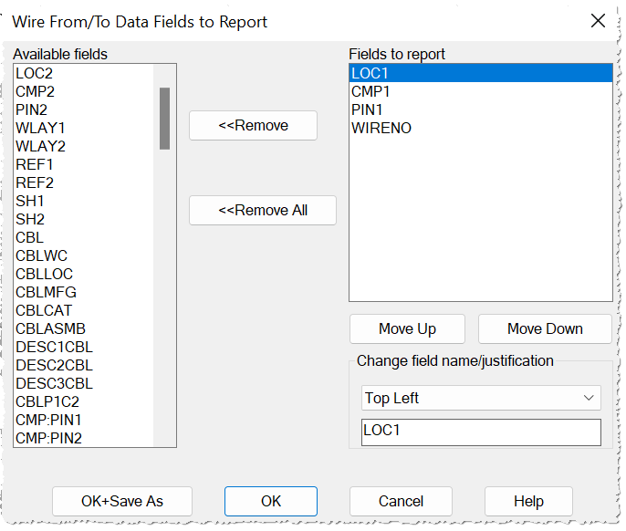Select CBLLOC in Available fields
This screenshot has width=626, height=531.
coord(84,274)
